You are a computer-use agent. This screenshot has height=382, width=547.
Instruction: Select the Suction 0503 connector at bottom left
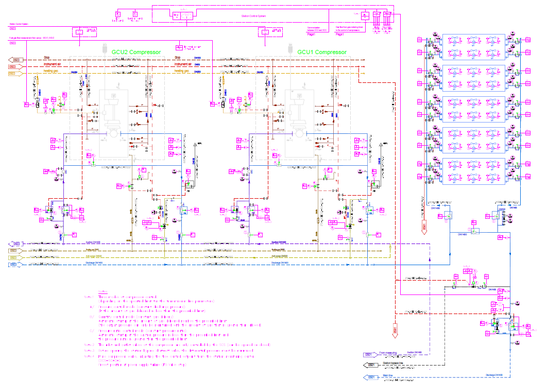coord(16,244)
